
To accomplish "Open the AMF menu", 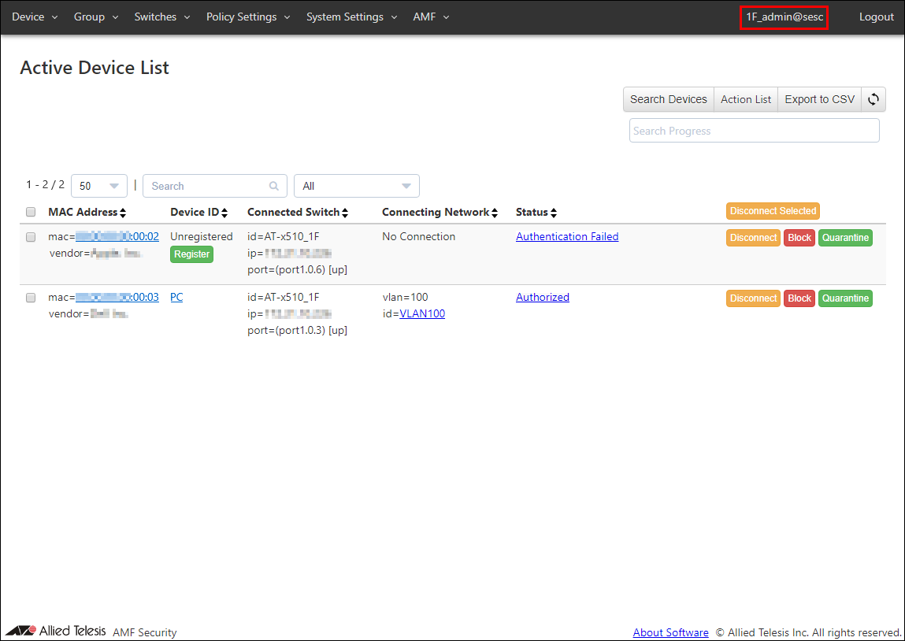I will point(431,17).
